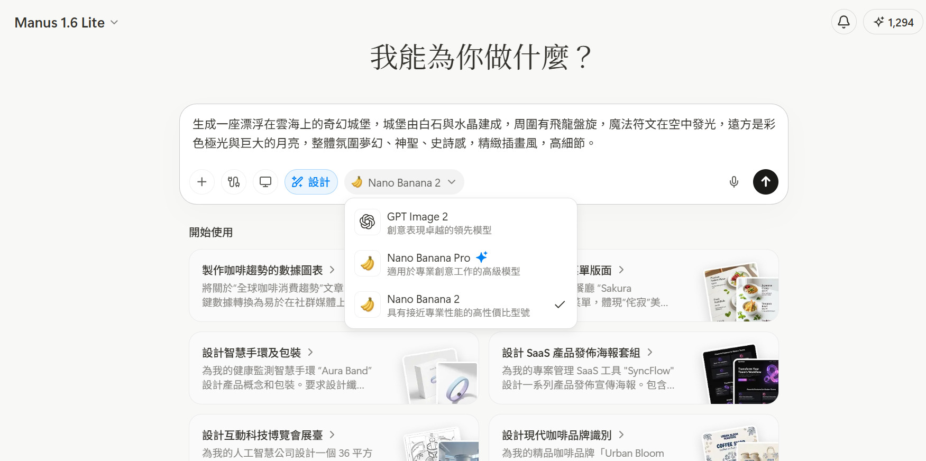Click the 36 平方 expo card description text

(x=287, y=453)
